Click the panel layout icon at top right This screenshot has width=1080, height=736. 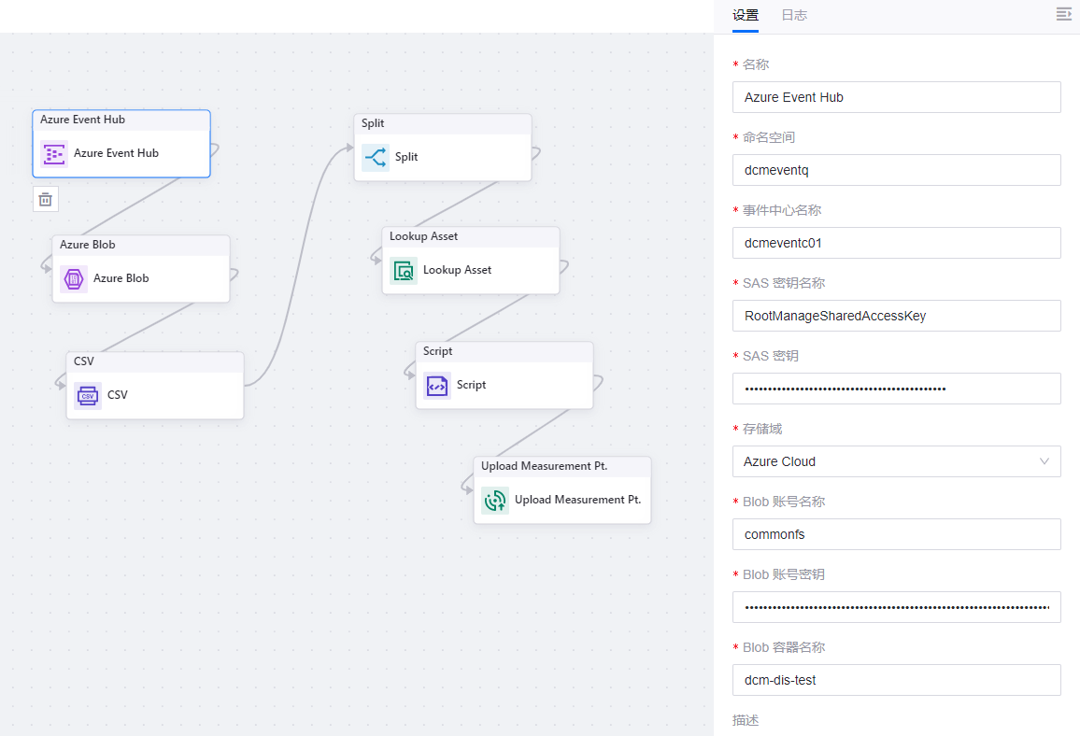tap(1062, 15)
